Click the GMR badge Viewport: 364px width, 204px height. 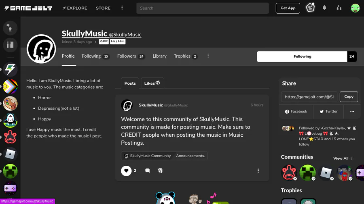[104, 42]
